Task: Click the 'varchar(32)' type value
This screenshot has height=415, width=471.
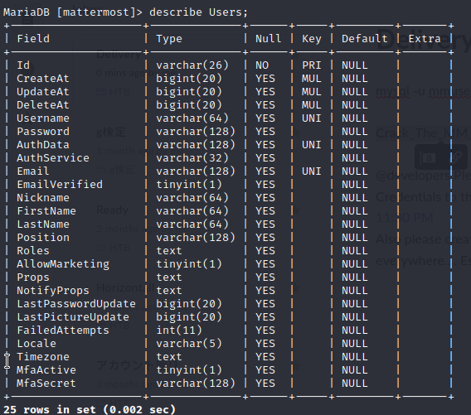Action: coord(192,158)
